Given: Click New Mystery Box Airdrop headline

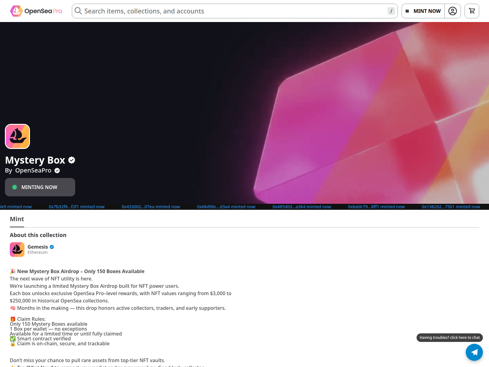Looking at the screenshot, I should [x=81, y=271].
